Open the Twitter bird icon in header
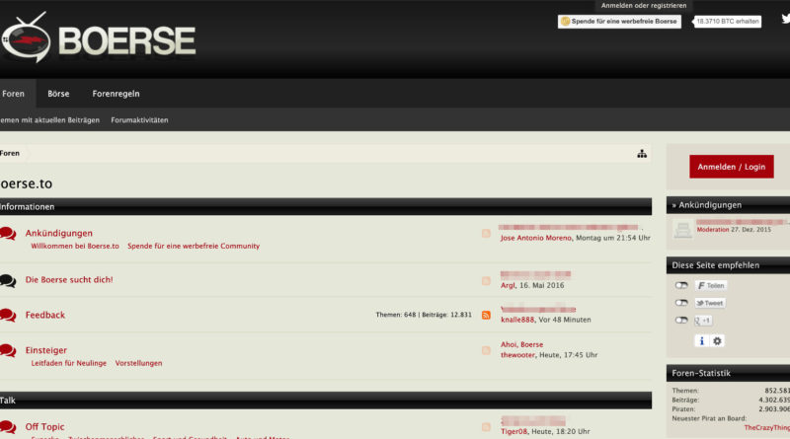The width and height of the screenshot is (790, 439). click(x=785, y=19)
